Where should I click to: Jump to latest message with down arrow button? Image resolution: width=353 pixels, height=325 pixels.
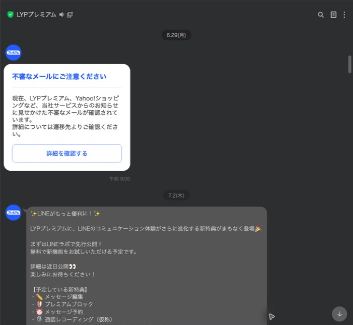(340, 314)
